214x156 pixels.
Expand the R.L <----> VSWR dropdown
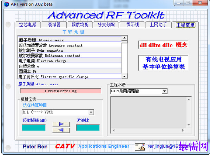[91, 112]
